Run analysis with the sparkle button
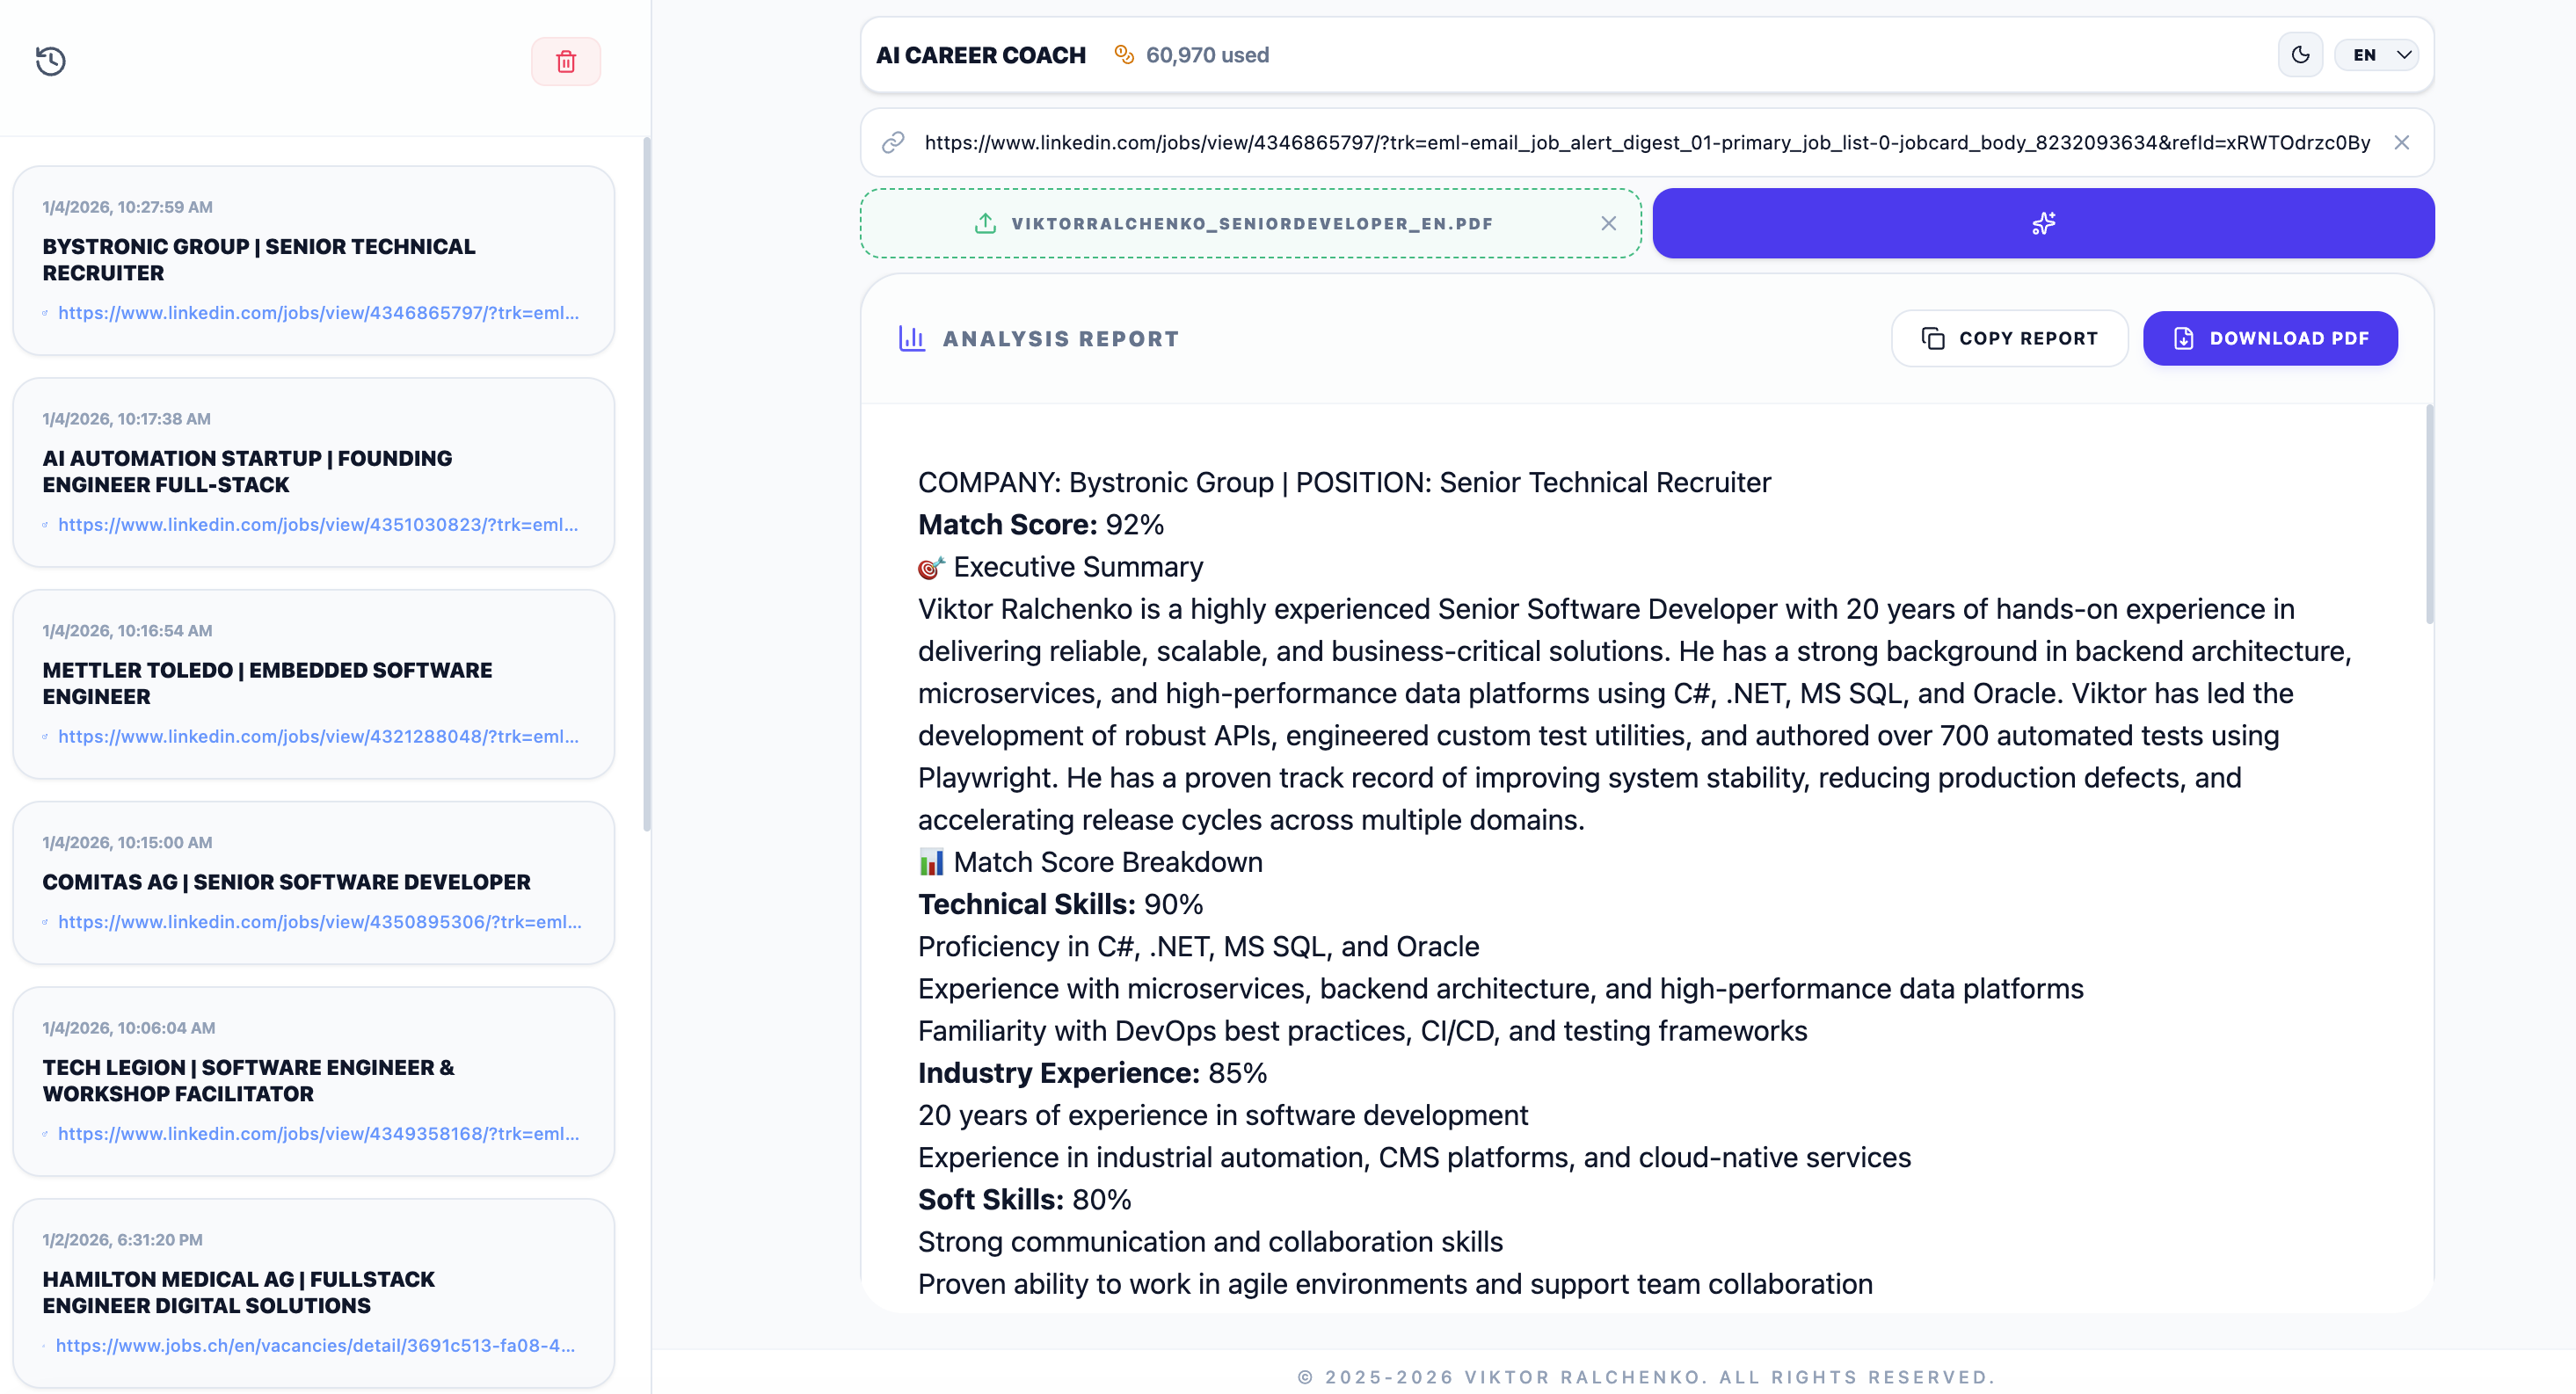The width and height of the screenshot is (2576, 1394). (x=2043, y=224)
